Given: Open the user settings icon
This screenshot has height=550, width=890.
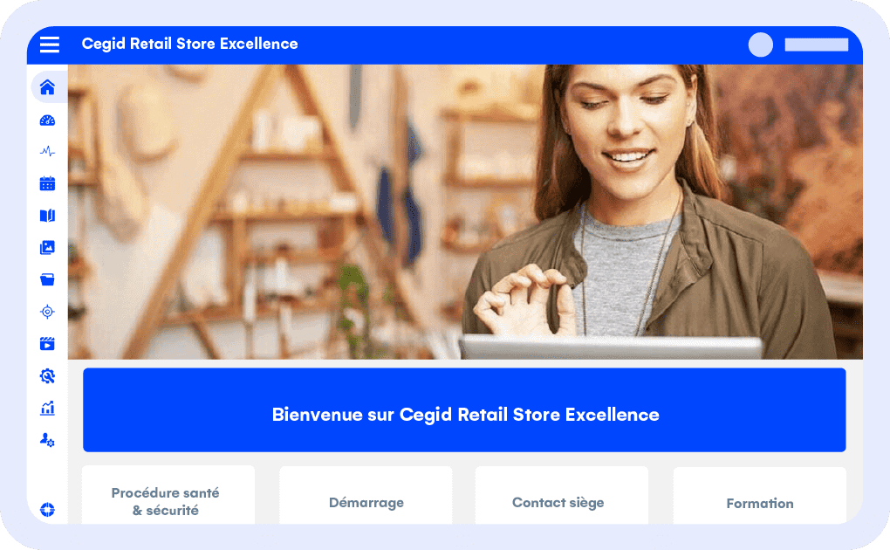Looking at the screenshot, I should [x=47, y=440].
